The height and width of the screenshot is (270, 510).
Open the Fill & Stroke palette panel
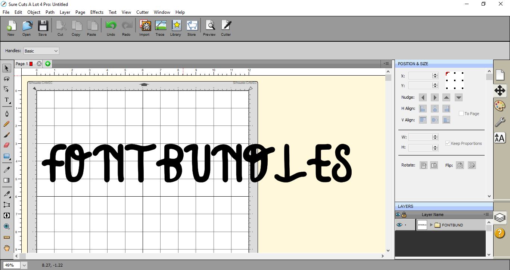tap(500, 106)
